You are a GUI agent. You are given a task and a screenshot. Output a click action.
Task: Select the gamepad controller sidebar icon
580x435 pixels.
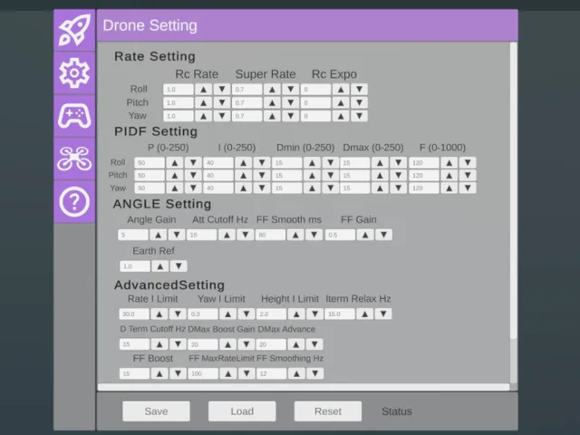point(74,116)
